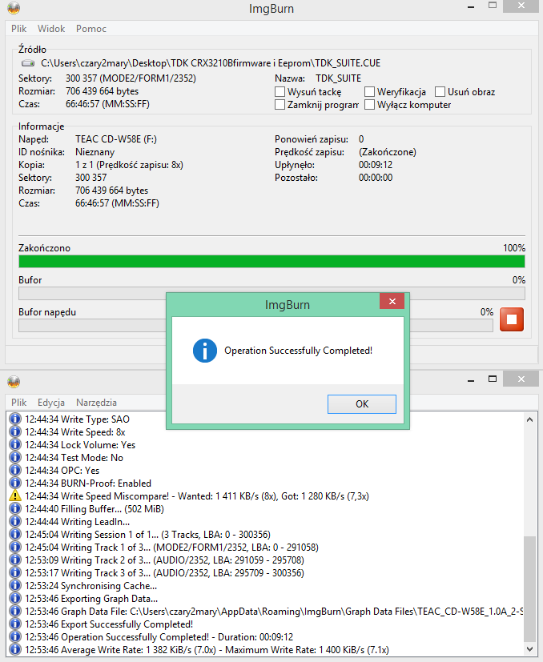Select the Average Write Rate log line

[x=207, y=650]
